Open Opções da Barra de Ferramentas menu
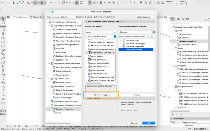This screenshot has width=210, height=131. tap(134, 37)
